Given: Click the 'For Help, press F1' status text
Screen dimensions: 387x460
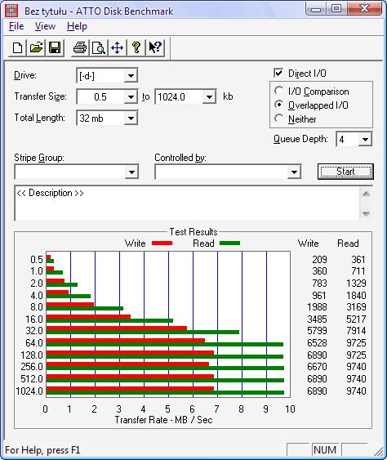Looking at the screenshot, I should click(x=42, y=450).
